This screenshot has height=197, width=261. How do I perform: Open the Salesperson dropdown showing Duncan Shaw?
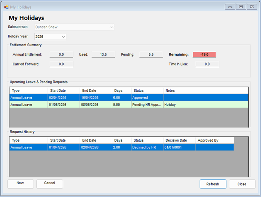pyautogui.click(x=74, y=27)
